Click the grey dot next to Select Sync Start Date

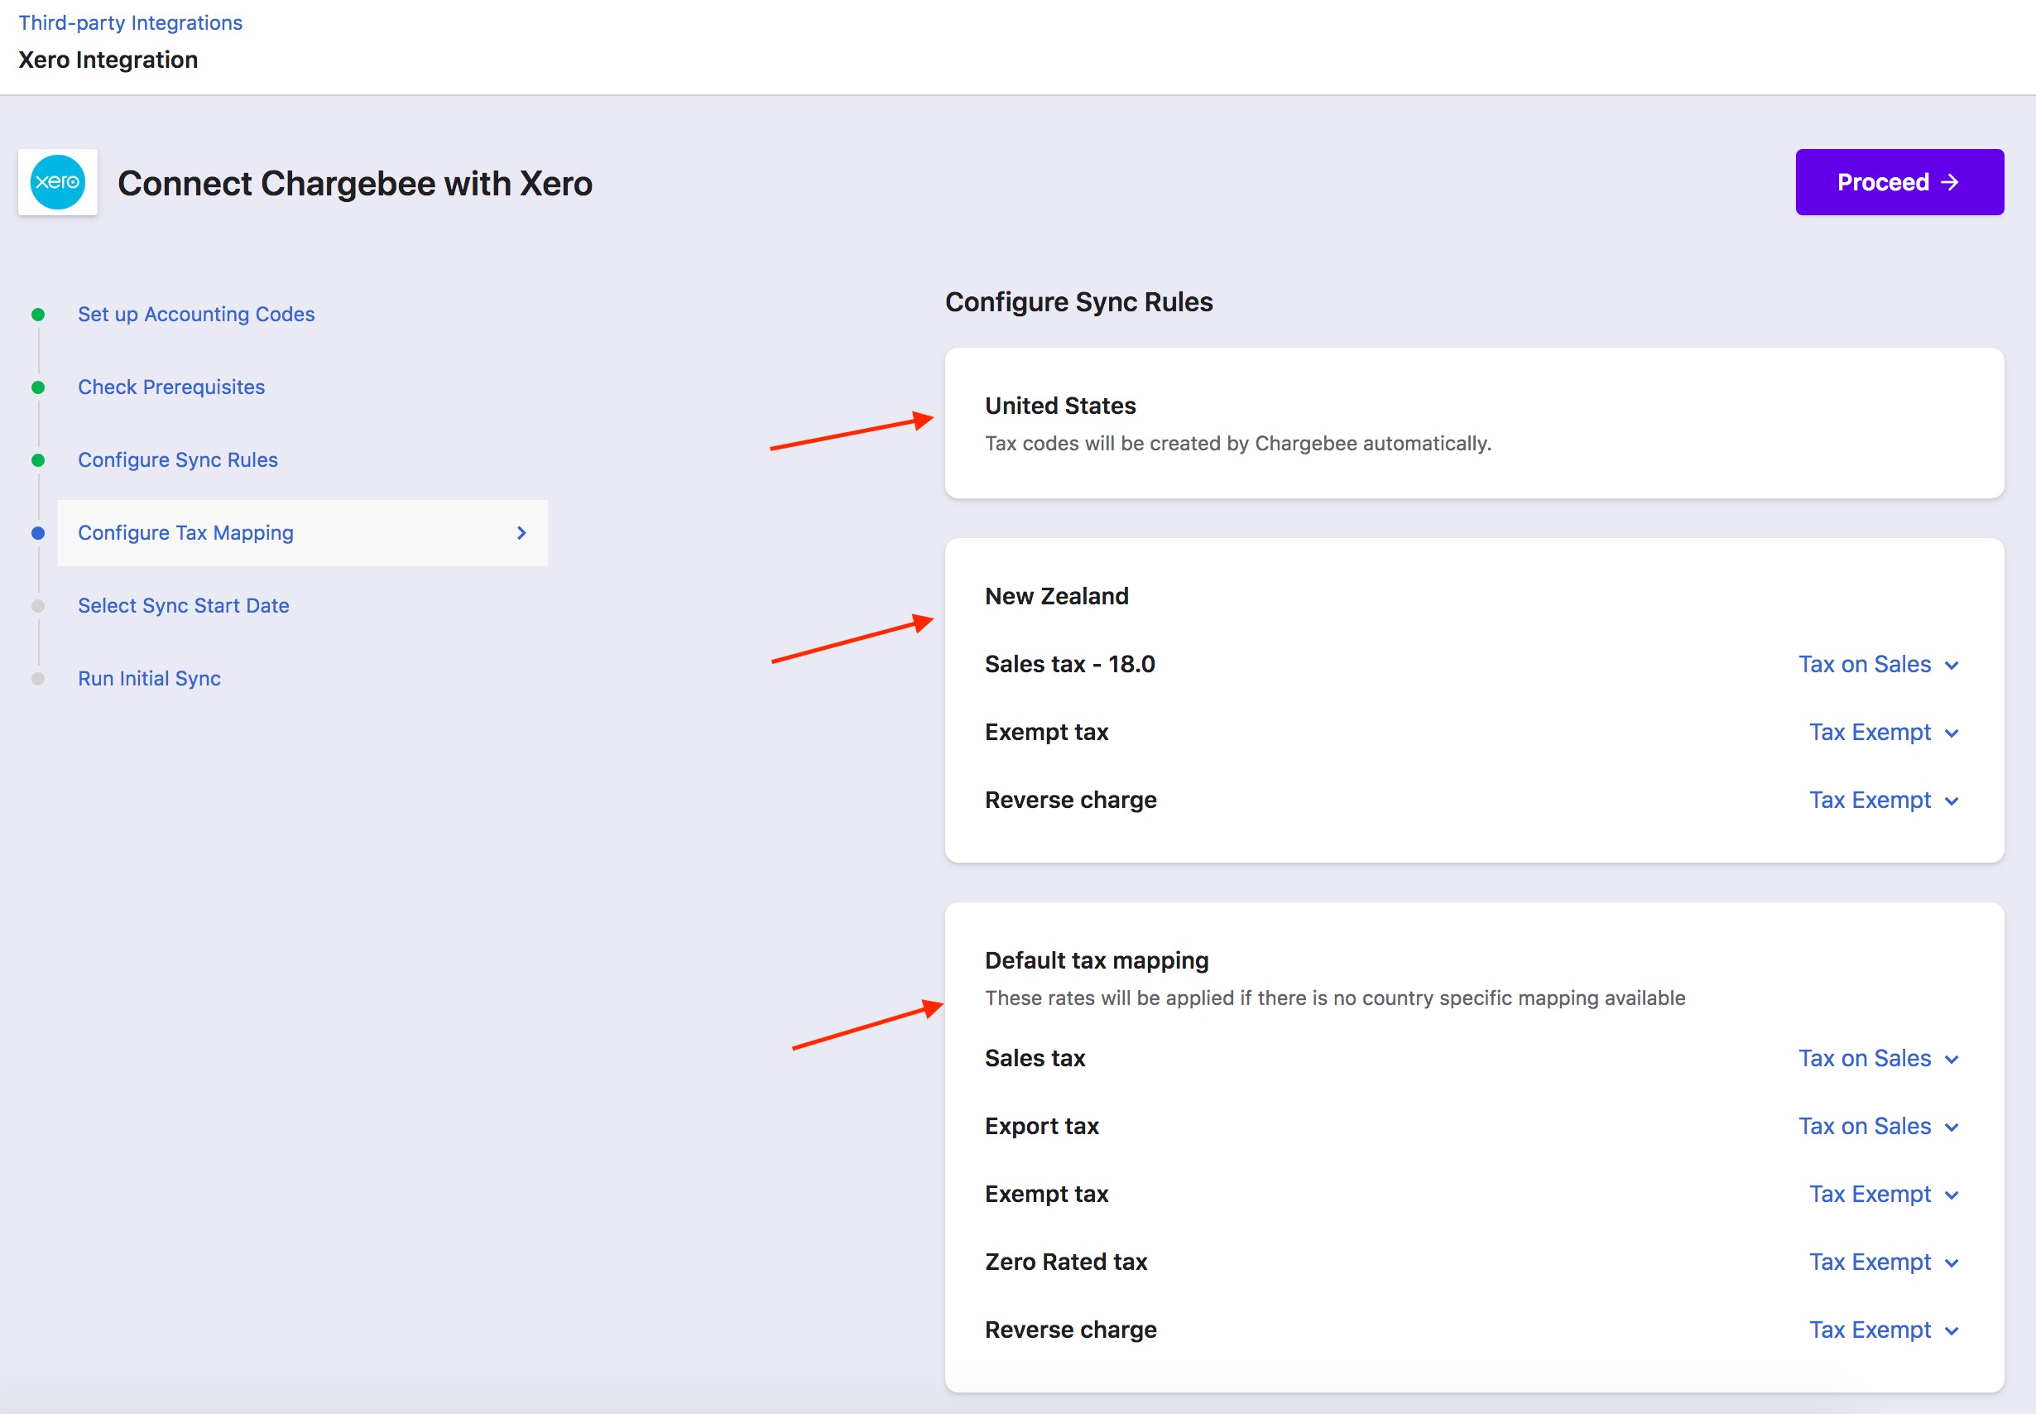37,605
